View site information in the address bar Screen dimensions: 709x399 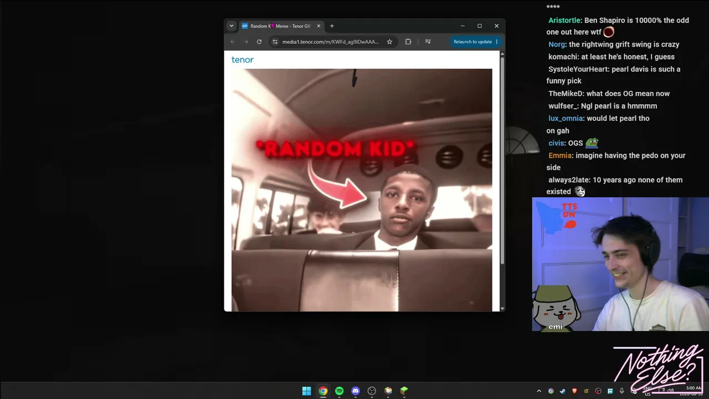[275, 42]
